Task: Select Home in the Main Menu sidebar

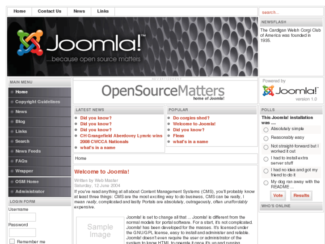Action: [x=40, y=92]
